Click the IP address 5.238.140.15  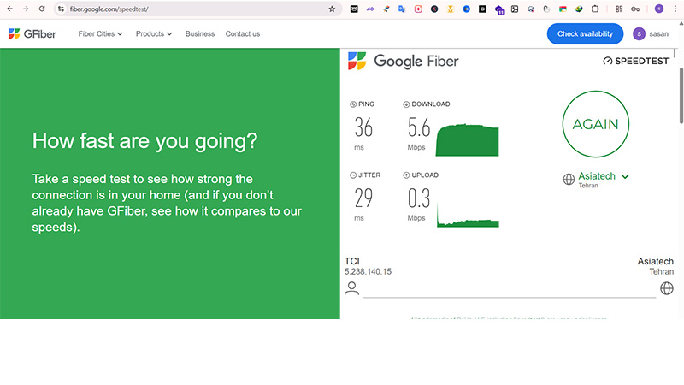pos(368,271)
